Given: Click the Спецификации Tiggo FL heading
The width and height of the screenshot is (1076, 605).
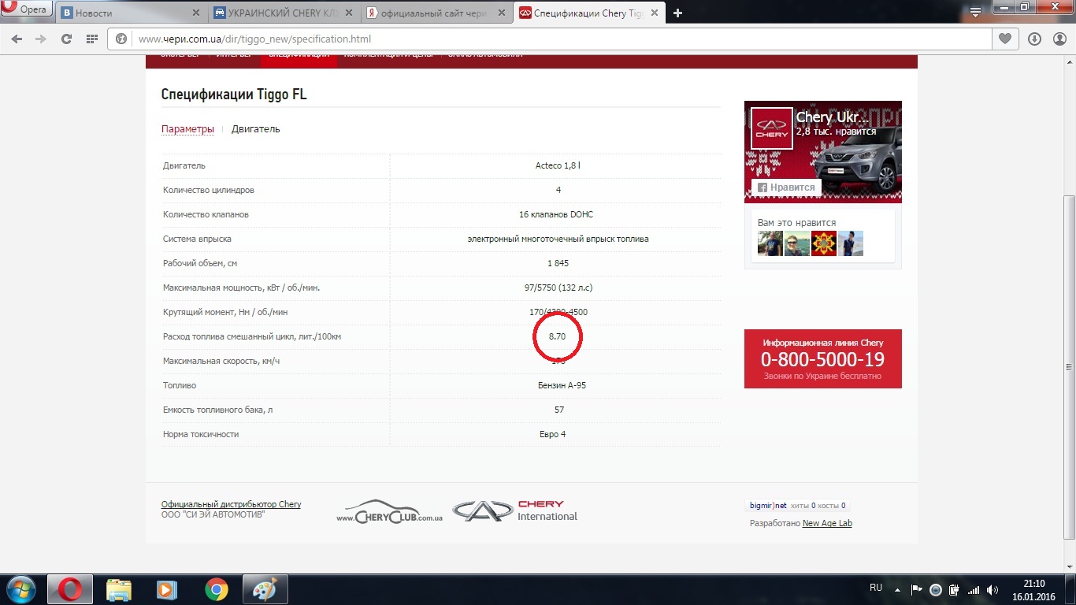Looking at the screenshot, I should tap(234, 95).
